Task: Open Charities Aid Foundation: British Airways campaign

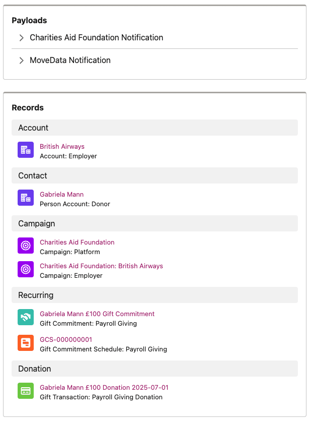Action: click(x=101, y=266)
